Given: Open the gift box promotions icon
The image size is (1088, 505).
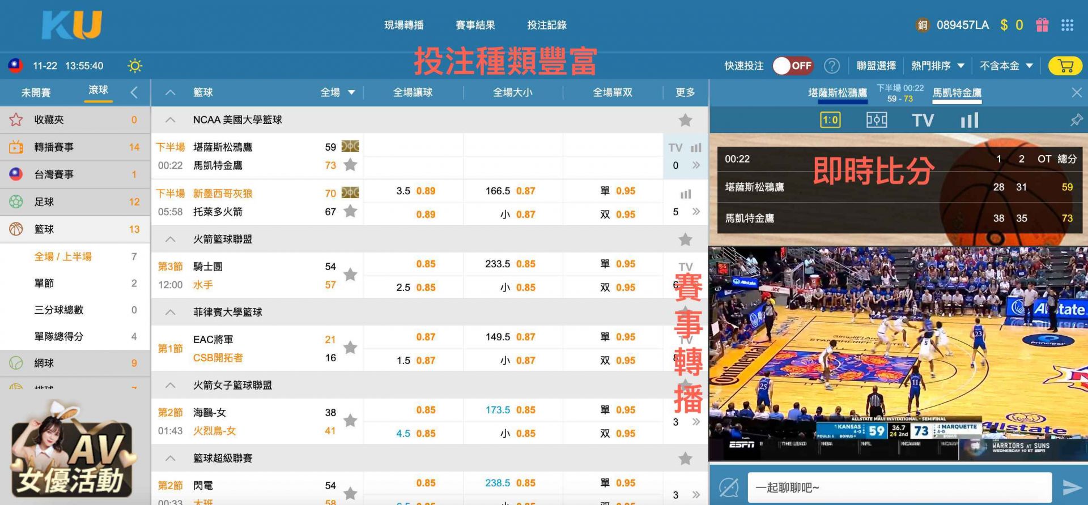Looking at the screenshot, I should click(1042, 25).
